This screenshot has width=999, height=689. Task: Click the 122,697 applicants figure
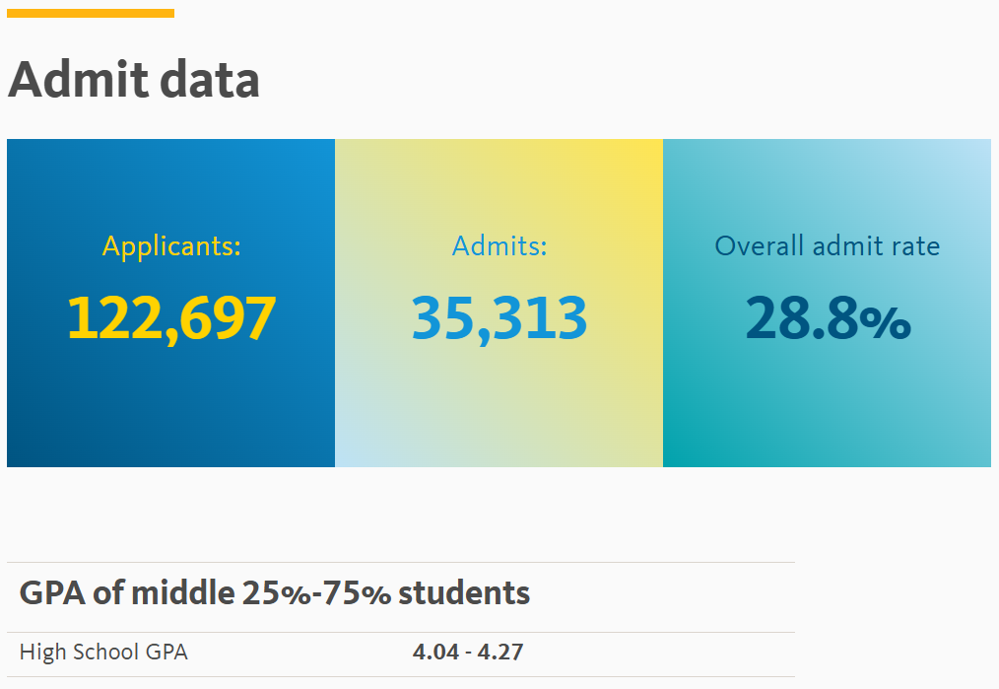(171, 318)
